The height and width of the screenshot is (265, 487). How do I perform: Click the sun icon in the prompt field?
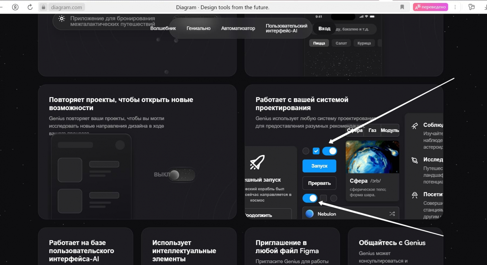(62, 19)
